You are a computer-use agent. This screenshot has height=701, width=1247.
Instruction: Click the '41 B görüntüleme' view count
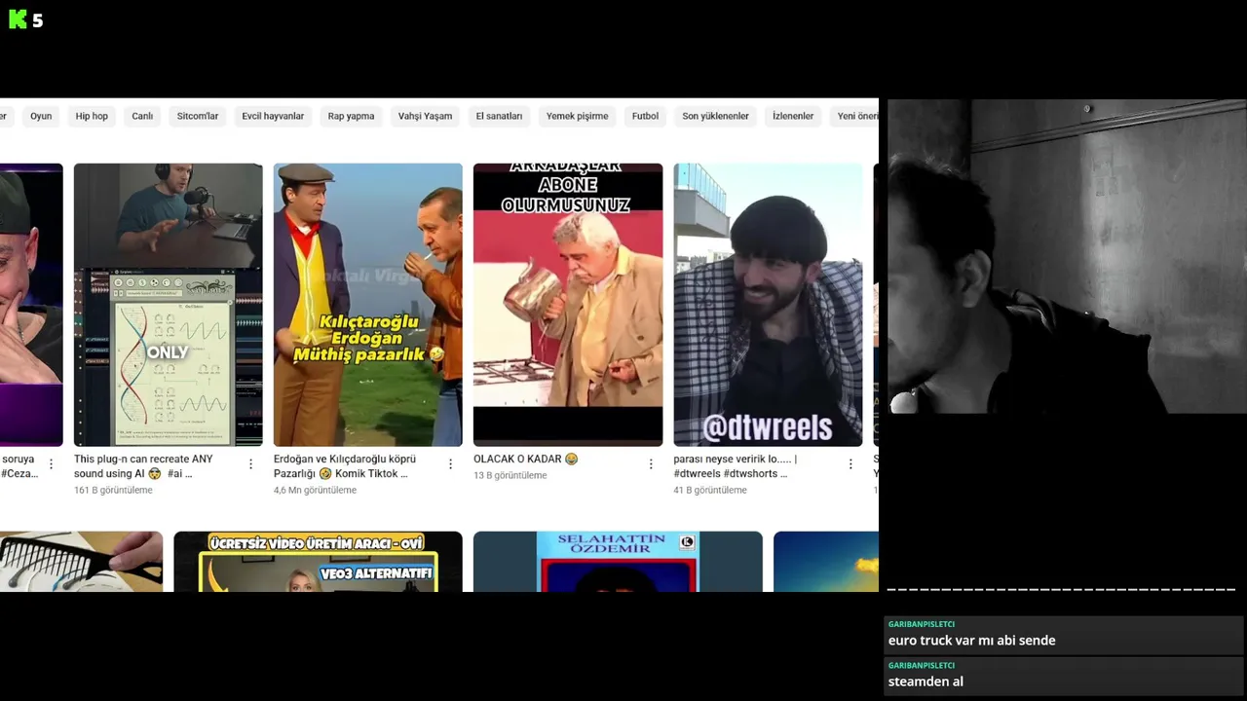tap(710, 490)
